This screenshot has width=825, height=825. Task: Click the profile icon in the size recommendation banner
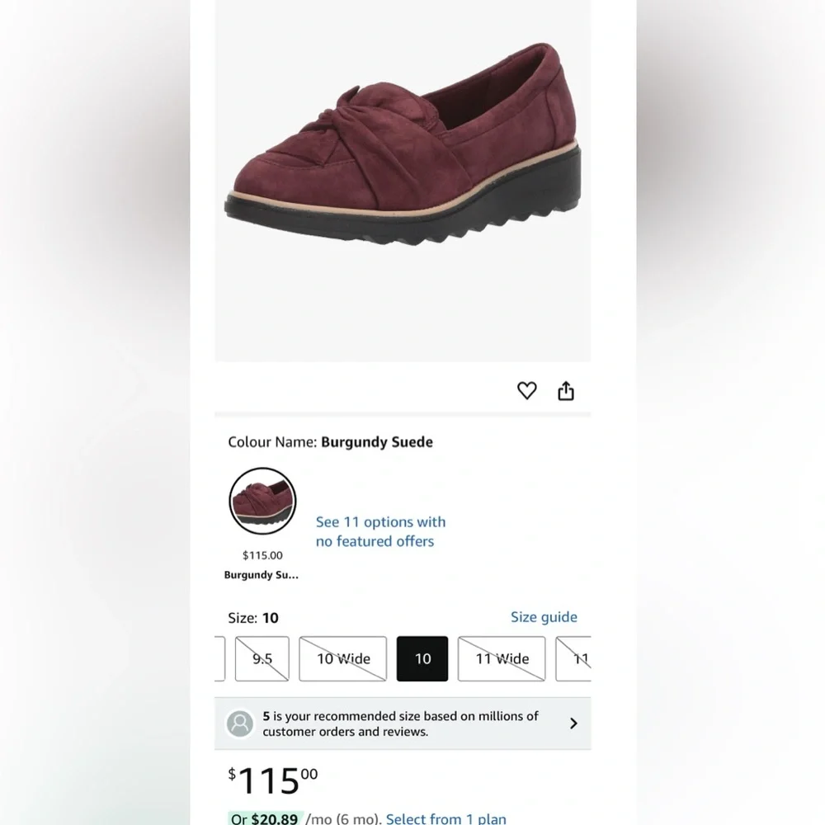point(240,724)
